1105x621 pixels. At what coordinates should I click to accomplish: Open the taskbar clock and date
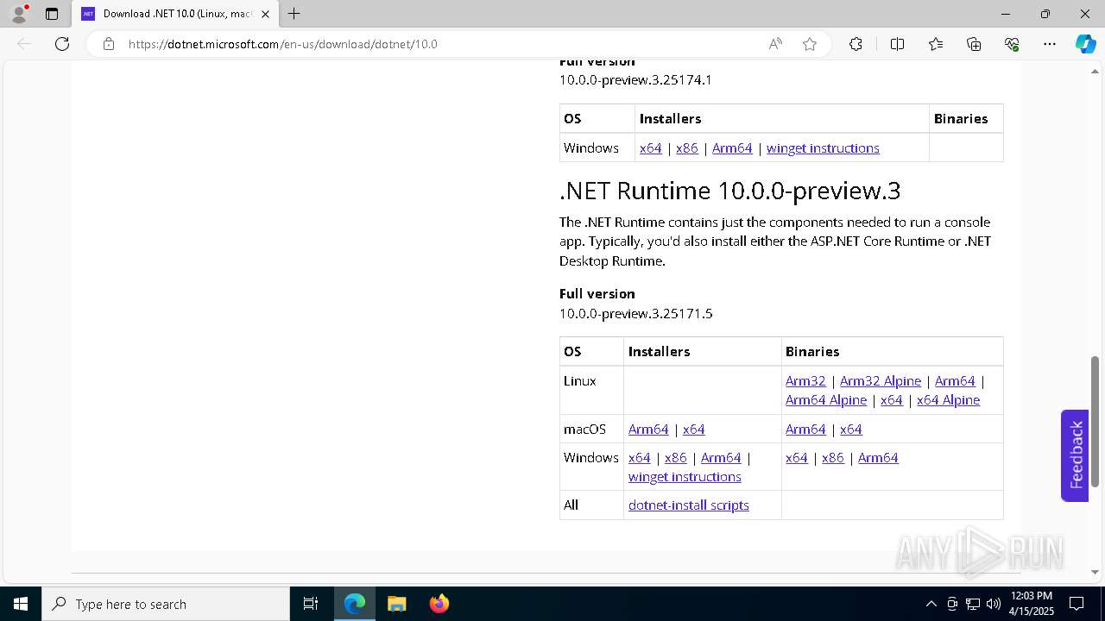(x=1031, y=604)
